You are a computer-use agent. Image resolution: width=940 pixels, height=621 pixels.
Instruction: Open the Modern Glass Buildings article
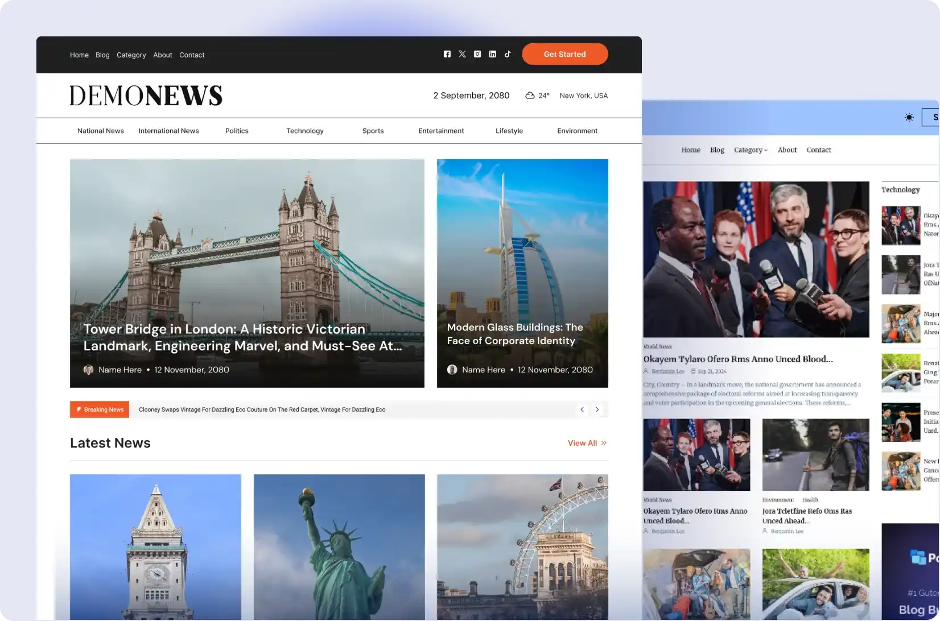pos(514,334)
